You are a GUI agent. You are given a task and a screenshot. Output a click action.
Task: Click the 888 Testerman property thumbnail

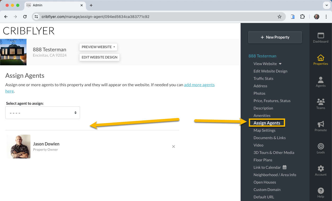pyautogui.click(x=13, y=52)
